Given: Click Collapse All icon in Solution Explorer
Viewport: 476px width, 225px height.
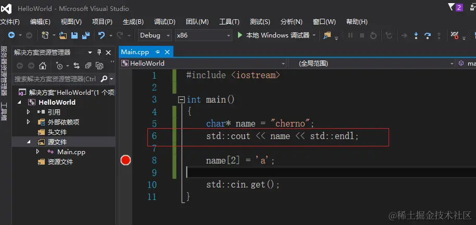Looking at the screenshot, I should [88, 66].
